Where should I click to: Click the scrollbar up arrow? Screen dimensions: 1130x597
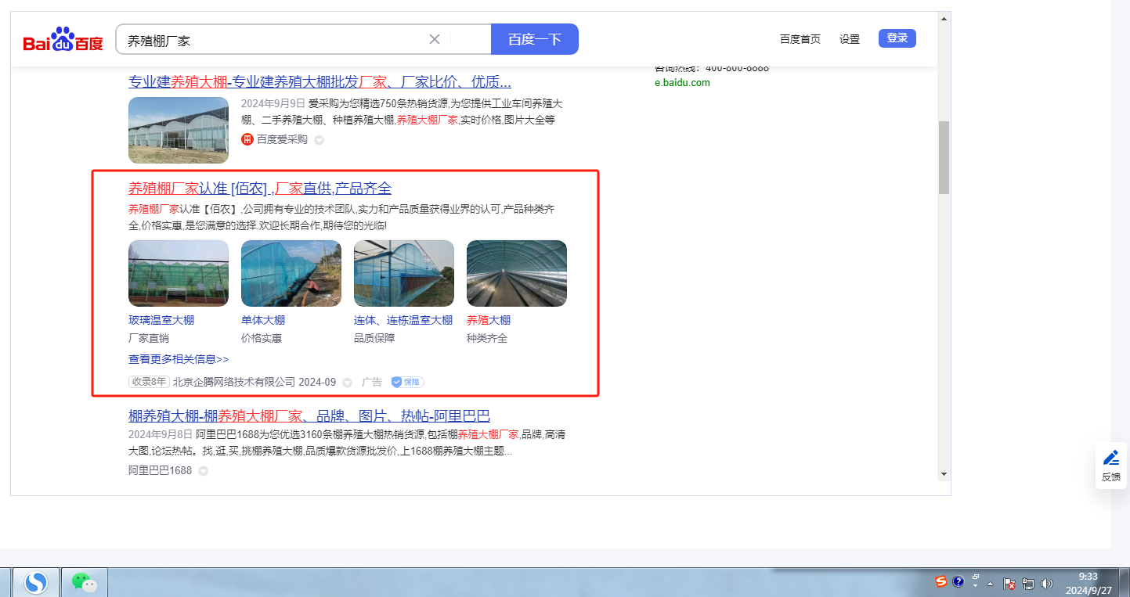click(944, 17)
